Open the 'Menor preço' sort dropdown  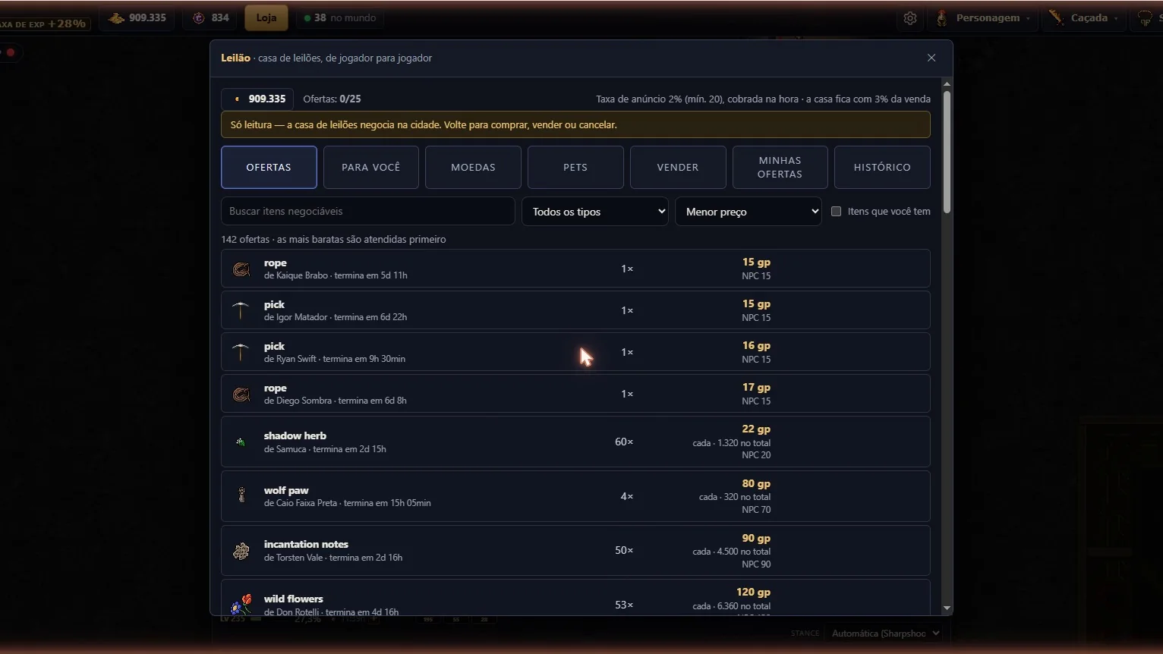[x=749, y=212]
